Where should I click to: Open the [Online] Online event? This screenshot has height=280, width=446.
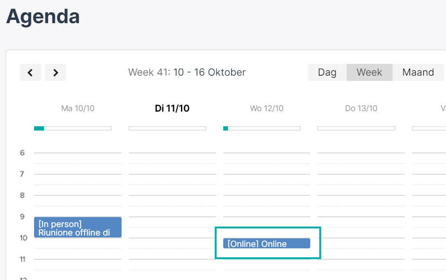[x=267, y=244]
